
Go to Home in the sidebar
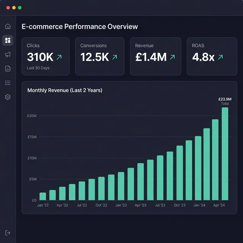click(8, 27)
